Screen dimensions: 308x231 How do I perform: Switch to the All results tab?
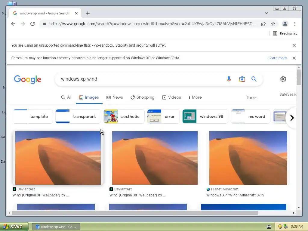(x=66, y=97)
